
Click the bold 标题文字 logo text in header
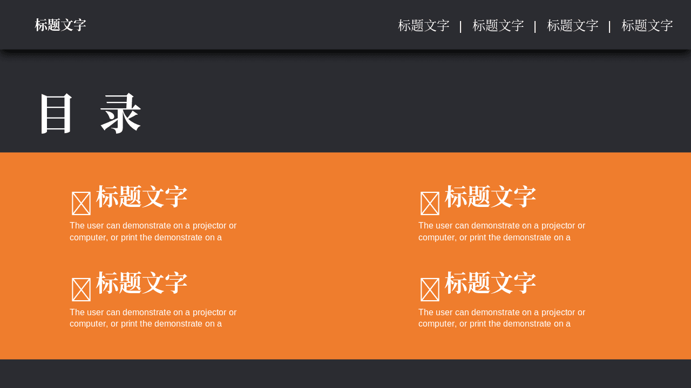coord(60,25)
